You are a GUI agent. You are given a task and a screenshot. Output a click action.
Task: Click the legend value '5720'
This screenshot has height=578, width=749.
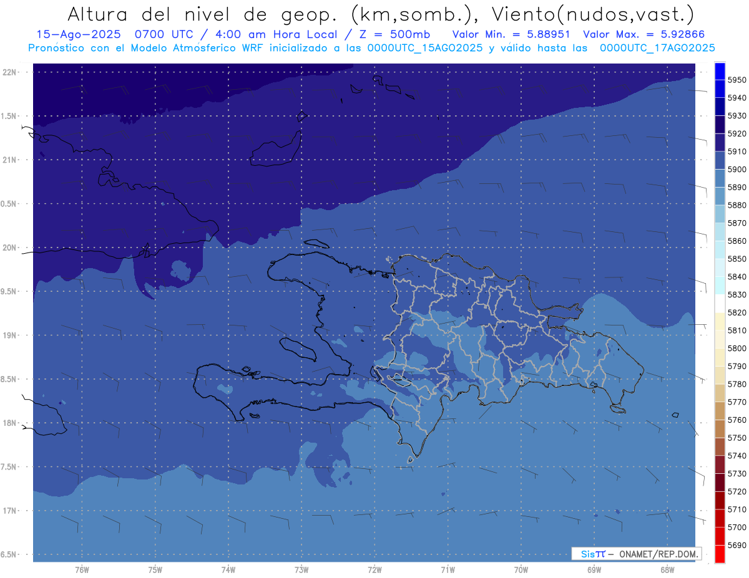(737, 491)
